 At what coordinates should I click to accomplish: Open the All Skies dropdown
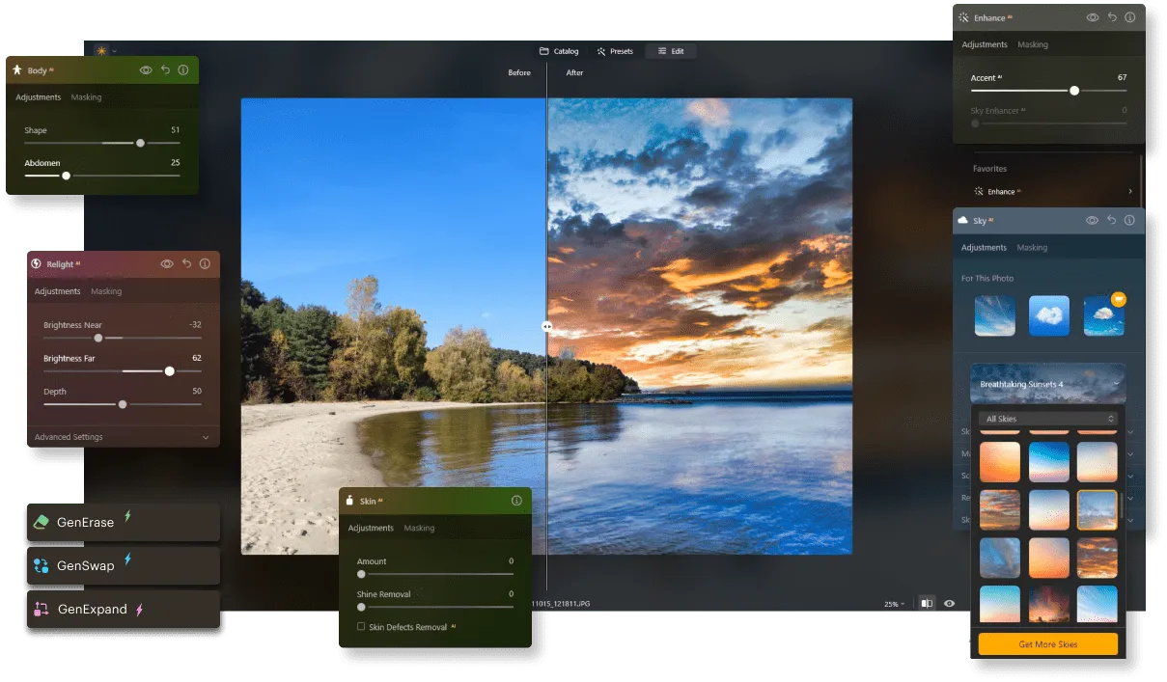pyautogui.click(x=1047, y=419)
